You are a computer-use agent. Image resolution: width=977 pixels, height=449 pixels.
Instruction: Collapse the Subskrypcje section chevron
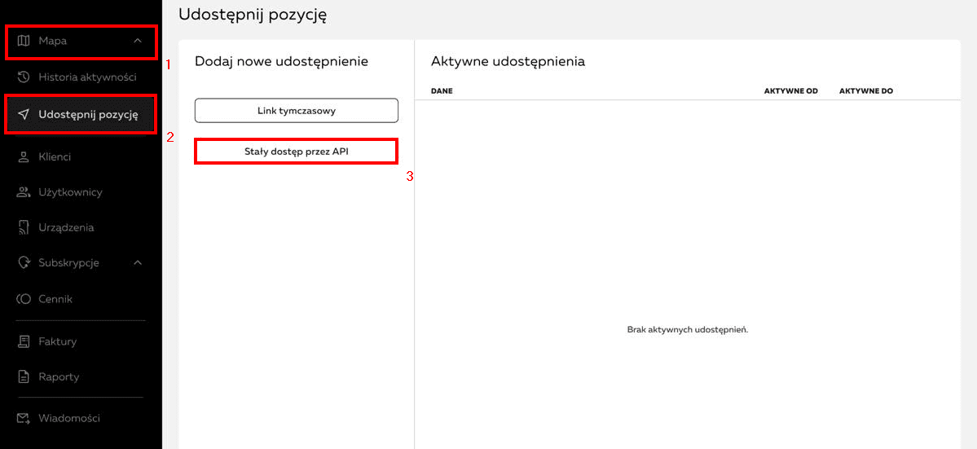pyautogui.click(x=138, y=262)
